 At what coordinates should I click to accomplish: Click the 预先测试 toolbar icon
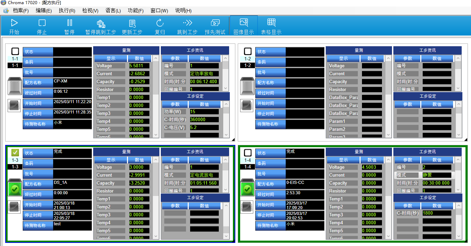pyautogui.click(x=215, y=23)
